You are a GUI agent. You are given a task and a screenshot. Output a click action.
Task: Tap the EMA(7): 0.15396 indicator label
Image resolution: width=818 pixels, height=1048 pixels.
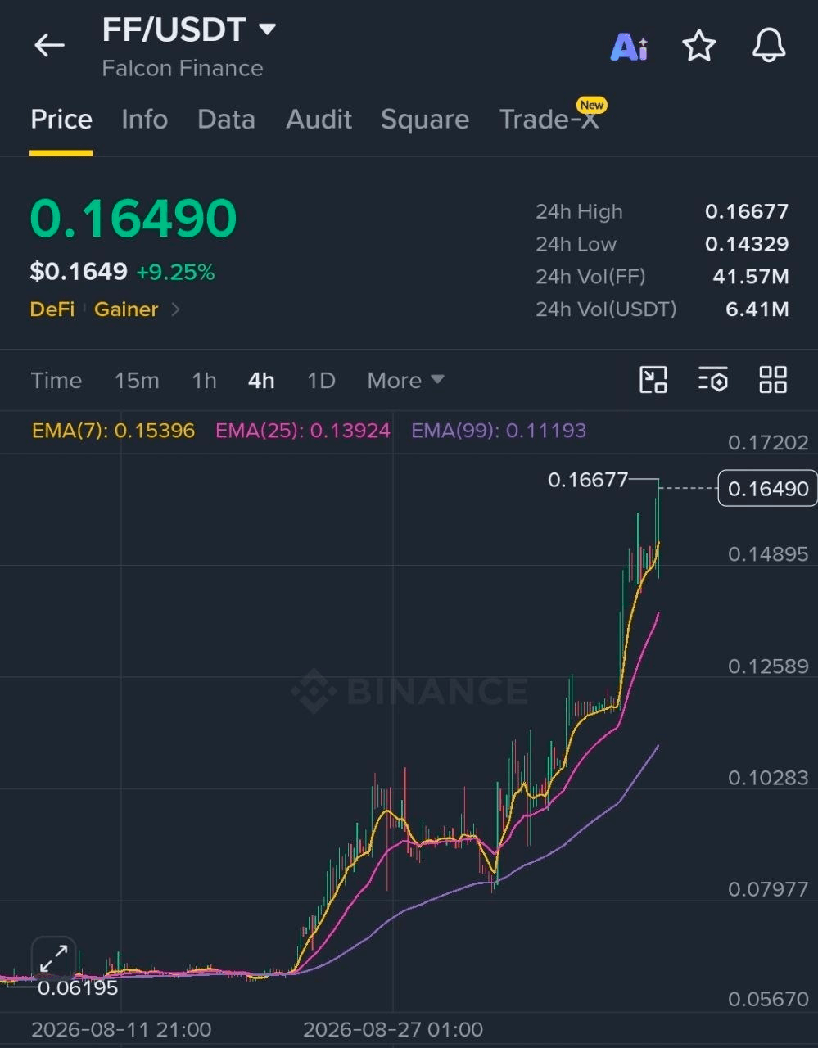(113, 431)
